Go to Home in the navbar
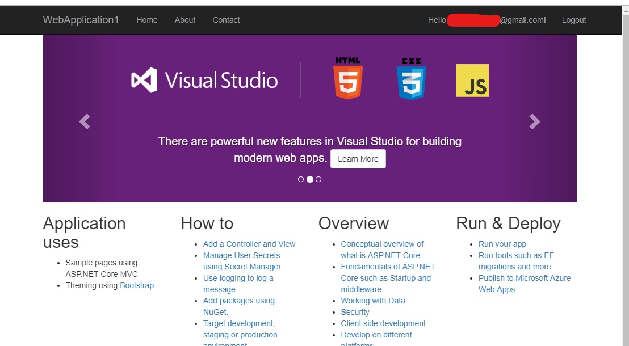This screenshot has height=346, width=629. [147, 20]
